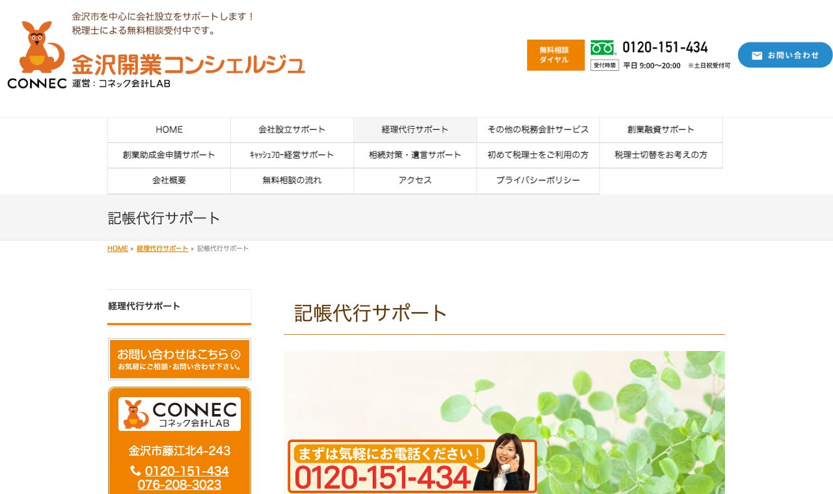Click the 無料相談ダイヤル orange label
This screenshot has height=494, width=833.
[x=556, y=55]
